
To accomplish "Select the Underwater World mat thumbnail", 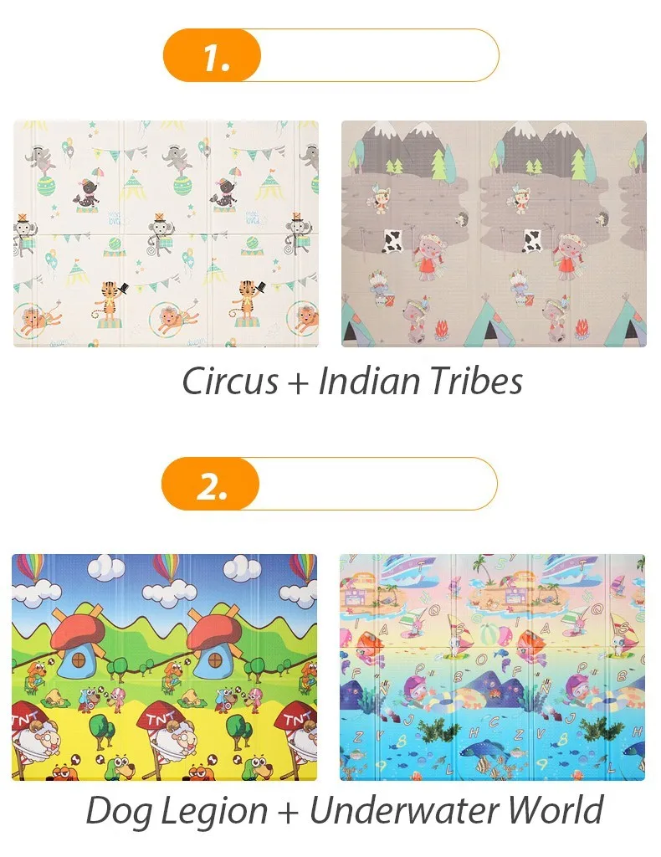I will pos(492,667).
